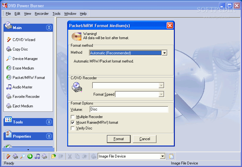
Task: Click the DVD Power Burner icon in the title bar
Action: (x=5, y=6)
